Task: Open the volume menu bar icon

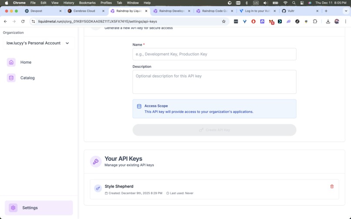Action: coord(266,3)
